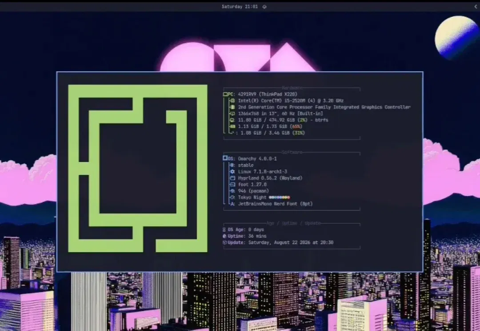Click the hourglass icon beside OS Age
Screen dimensions: 480x331
[x=224, y=230]
